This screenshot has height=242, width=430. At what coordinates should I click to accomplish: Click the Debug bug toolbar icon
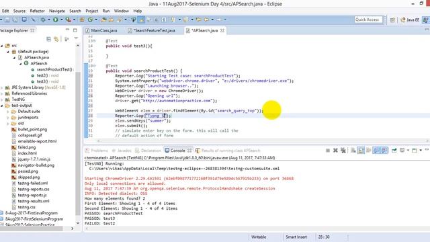(43, 19)
